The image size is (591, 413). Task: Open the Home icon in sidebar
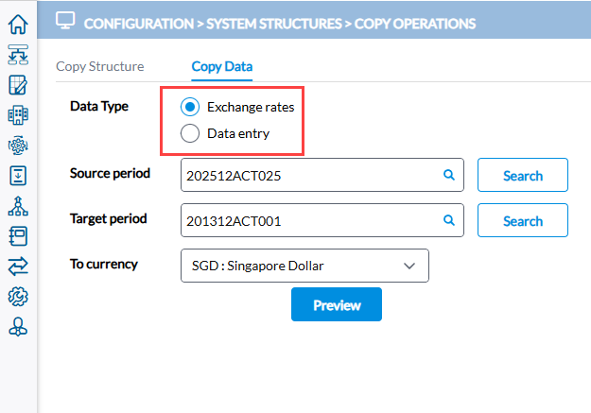coord(18,25)
